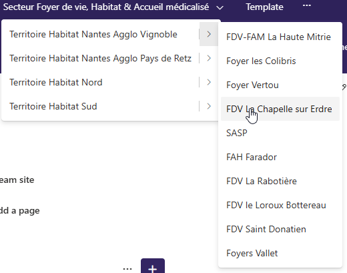Open the ellipsis overflow menu beside Template
The height and width of the screenshot is (273, 347).
(x=307, y=5)
